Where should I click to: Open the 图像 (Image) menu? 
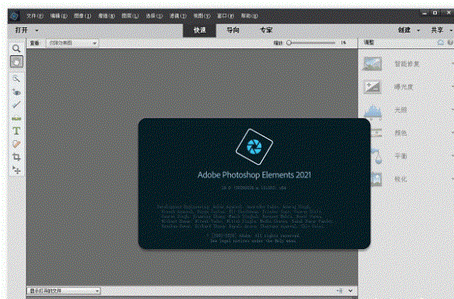coord(82,16)
